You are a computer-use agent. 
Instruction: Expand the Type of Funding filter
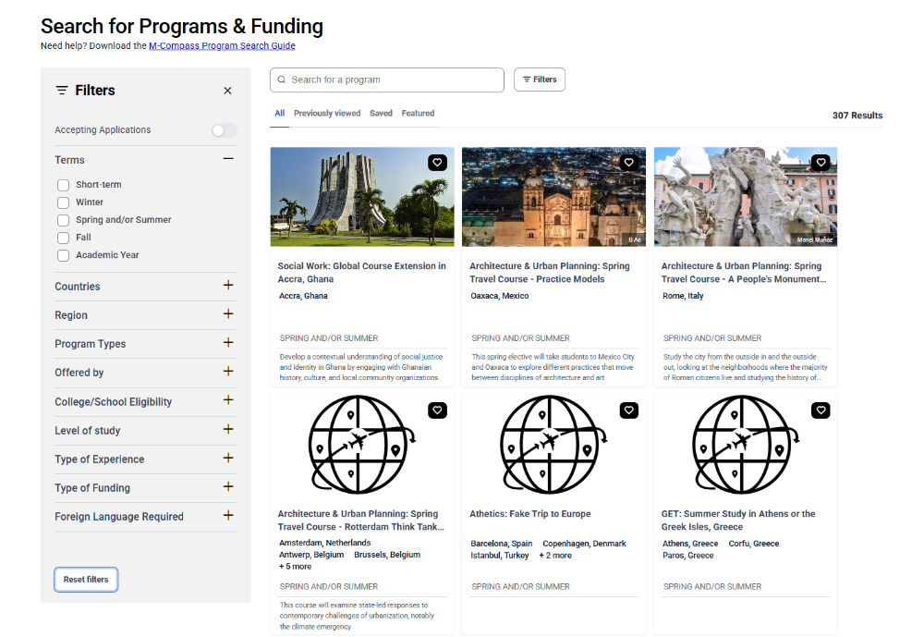(228, 487)
